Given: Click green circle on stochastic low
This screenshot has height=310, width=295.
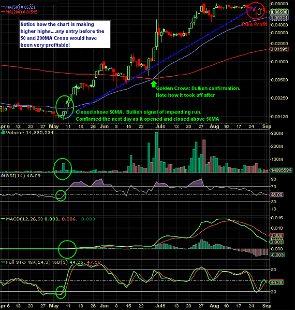Looking at the screenshot, I should pyautogui.click(x=61, y=292).
